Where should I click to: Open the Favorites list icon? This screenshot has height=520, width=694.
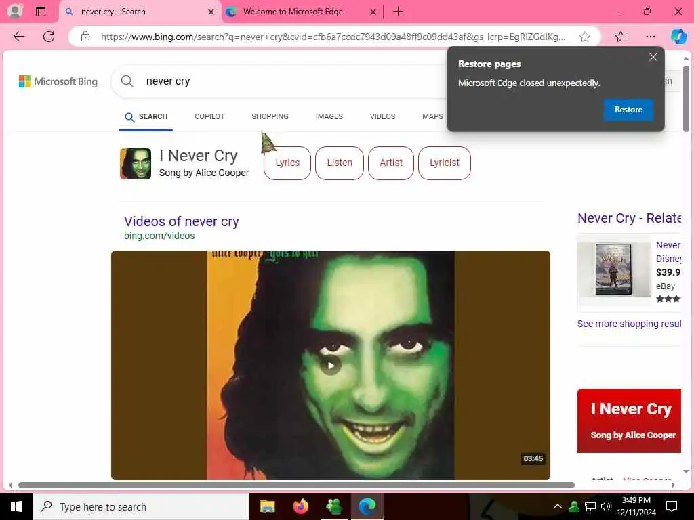pyautogui.click(x=621, y=37)
